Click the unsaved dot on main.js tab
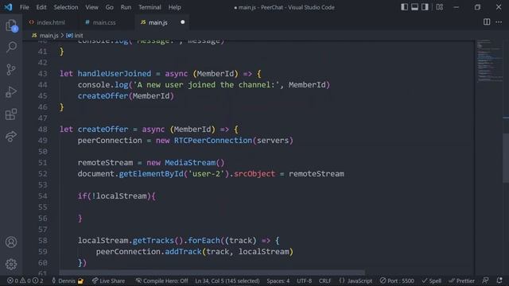Screen dimensions: 509x286 (182, 22)
